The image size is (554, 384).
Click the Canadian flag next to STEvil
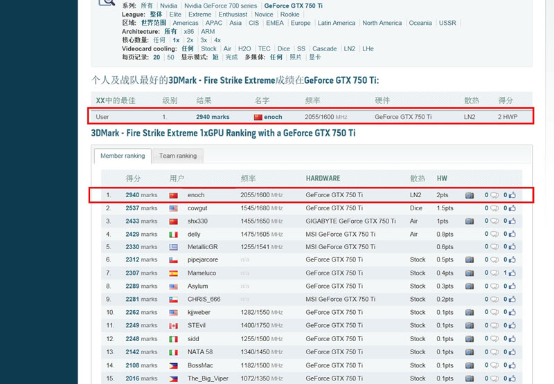pyautogui.click(x=173, y=326)
